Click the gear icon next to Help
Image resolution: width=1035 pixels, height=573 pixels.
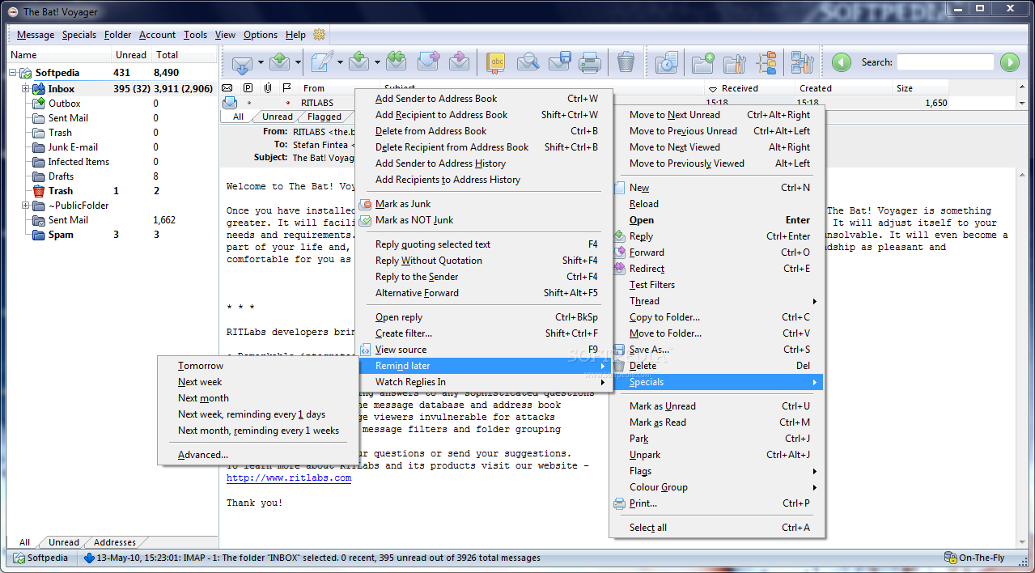[319, 35]
